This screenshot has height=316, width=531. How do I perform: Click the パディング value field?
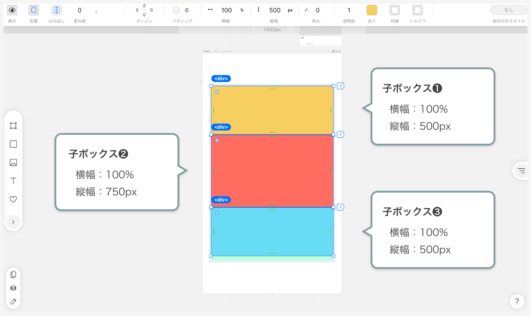click(x=187, y=10)
